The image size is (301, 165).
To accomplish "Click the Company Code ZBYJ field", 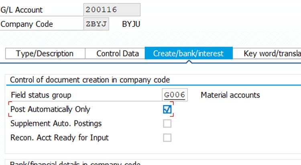I will [96, 24].
